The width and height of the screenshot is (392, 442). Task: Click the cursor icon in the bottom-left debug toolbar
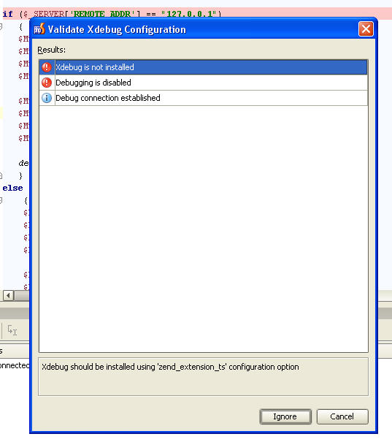12,330
